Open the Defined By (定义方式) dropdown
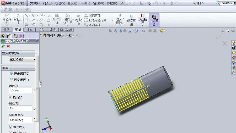This screenshot has height=133, width=236. tap(22, 59)
